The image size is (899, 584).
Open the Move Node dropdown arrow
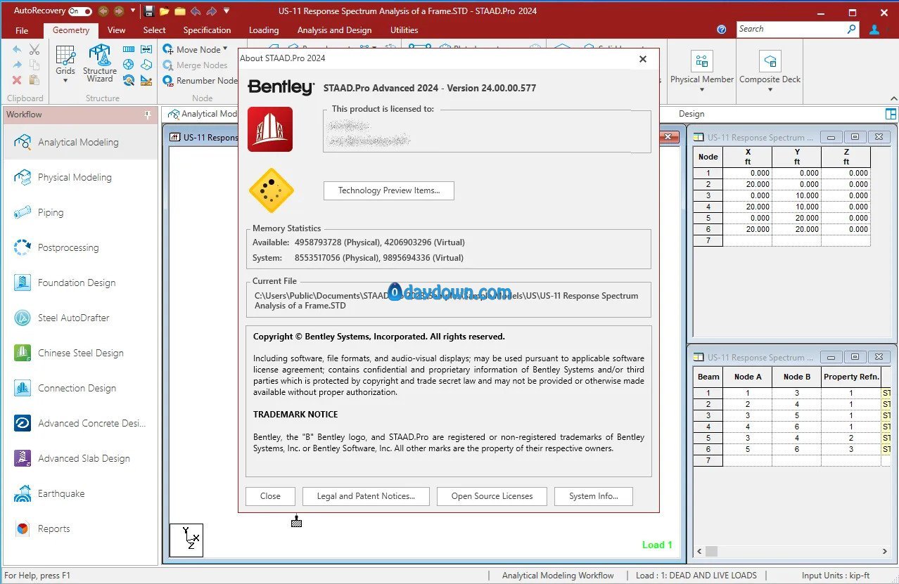pyautogui.click(x=225, y=49)
